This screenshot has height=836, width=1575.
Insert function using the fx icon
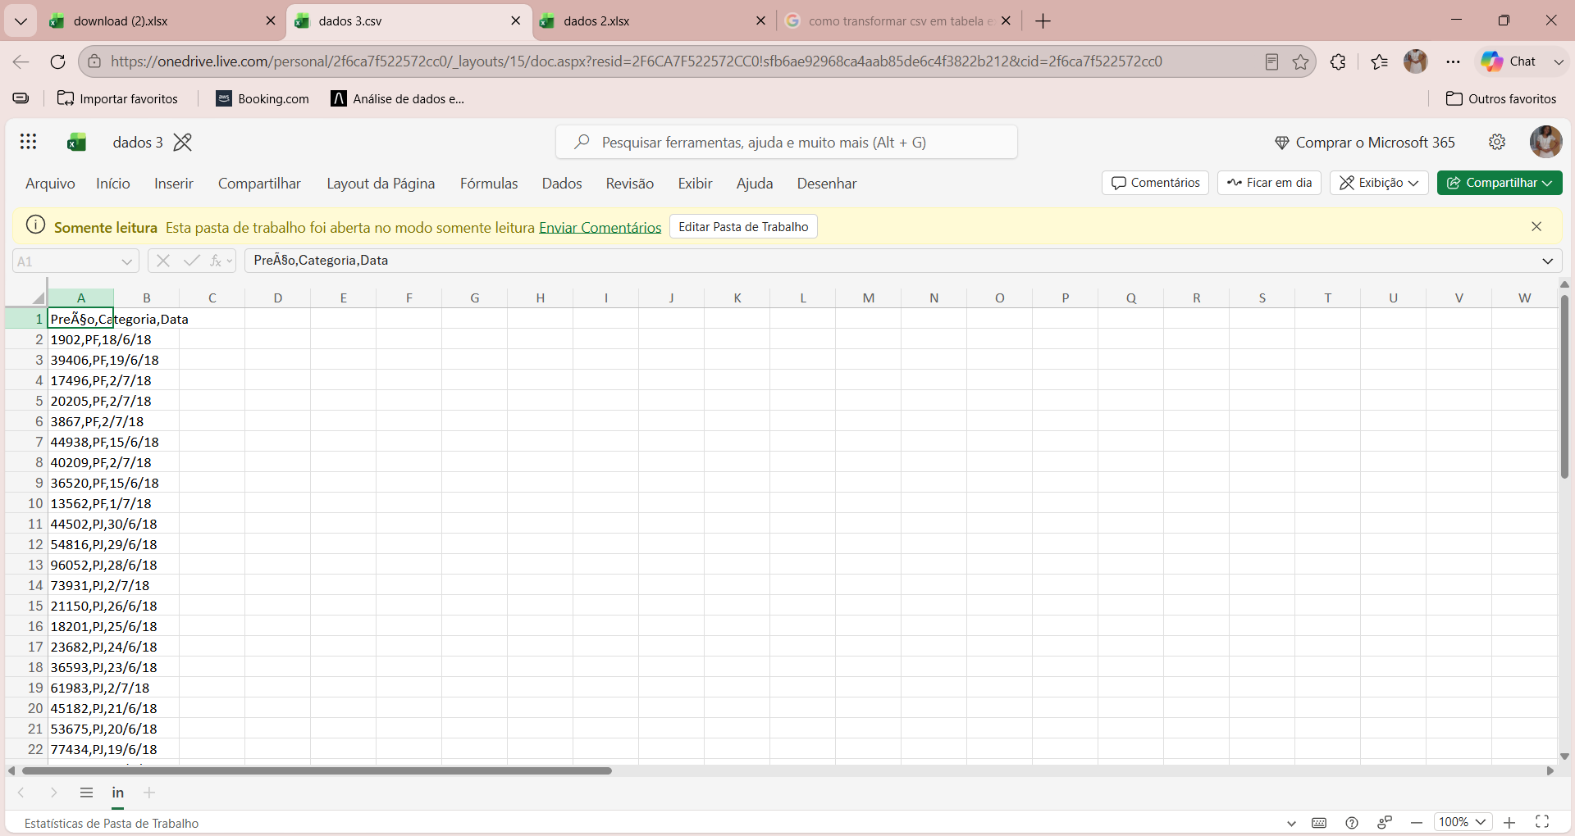click(x=217, y=261)
